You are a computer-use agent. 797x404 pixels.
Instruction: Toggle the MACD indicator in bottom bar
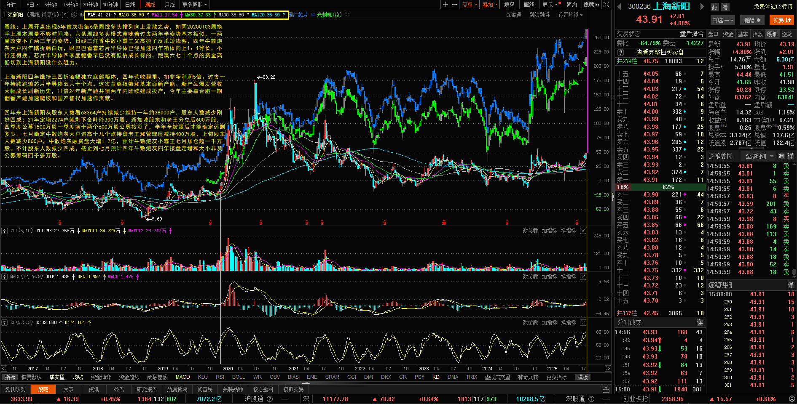pyautogui.click(x=183, y=377)
